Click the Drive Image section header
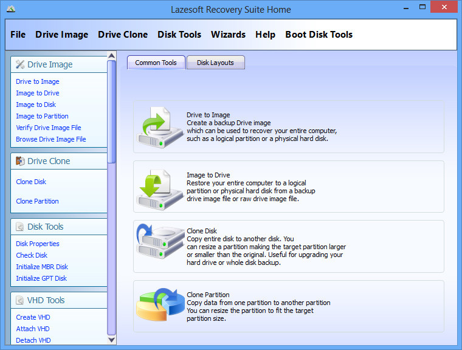This screenshot has height=350, width=462. [x=59, y=64]
